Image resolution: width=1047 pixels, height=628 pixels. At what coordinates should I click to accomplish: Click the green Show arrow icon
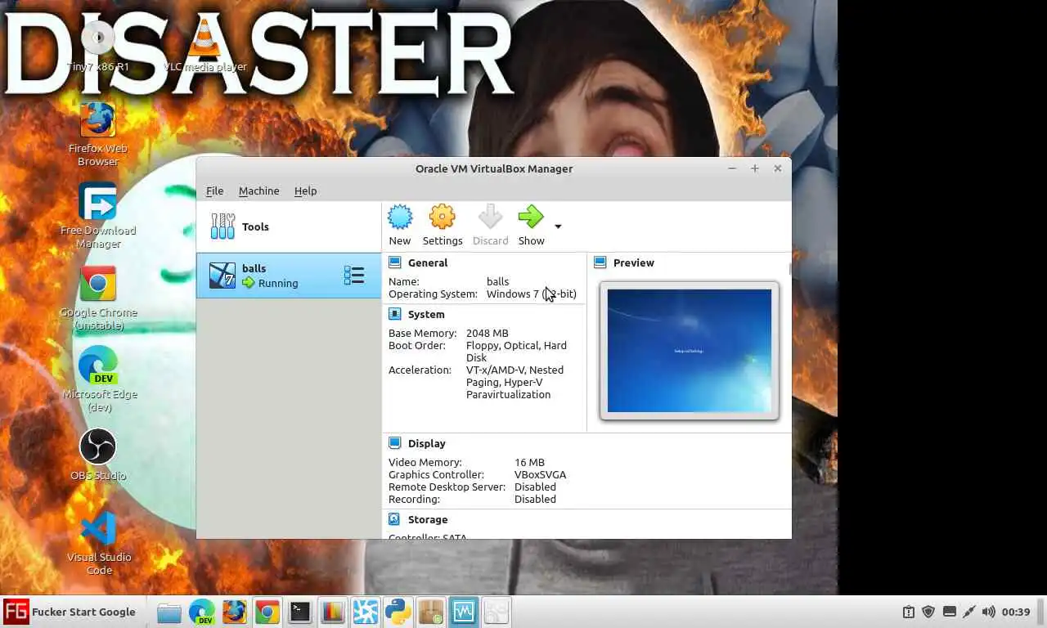tap(531, 218)
